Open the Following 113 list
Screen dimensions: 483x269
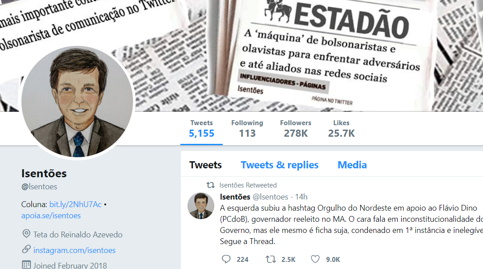click(247, 129)
